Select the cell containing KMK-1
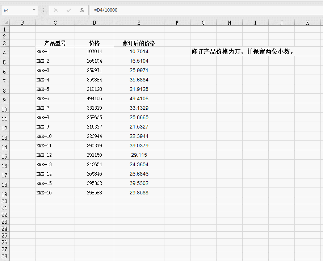Viewport: 323px width, 261px height. pyautogui.click(x=55, y=51)
